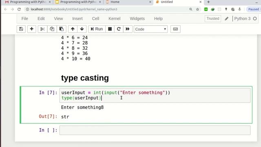Click the download arrow extension icon

click(239, 9)
